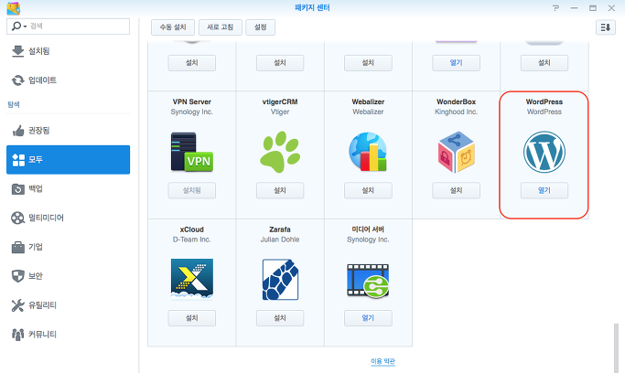Click the WordPress logo icon
The height and width of the screenshot is (373, 625).
pyautogui.click(x=544, y=152)
